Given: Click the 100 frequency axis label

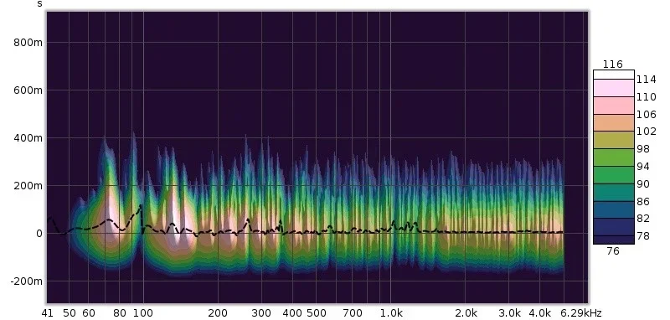Looking at the screenshot, I should 143,313.
